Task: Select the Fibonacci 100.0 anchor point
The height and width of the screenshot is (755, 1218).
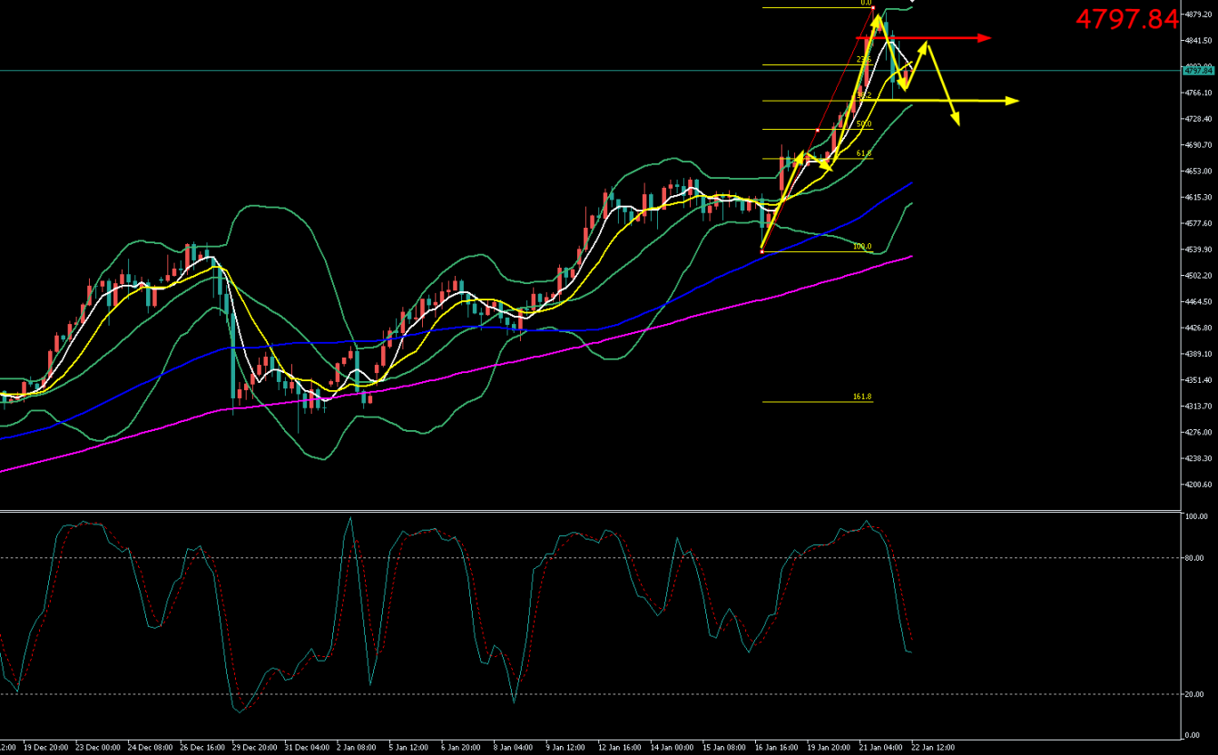Action: click(761, 251)
